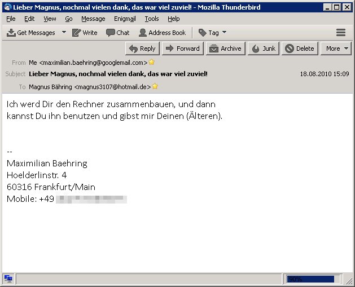Open the Chat toolbar button
Screen dimensions: 355x287
tap(117, 33)
